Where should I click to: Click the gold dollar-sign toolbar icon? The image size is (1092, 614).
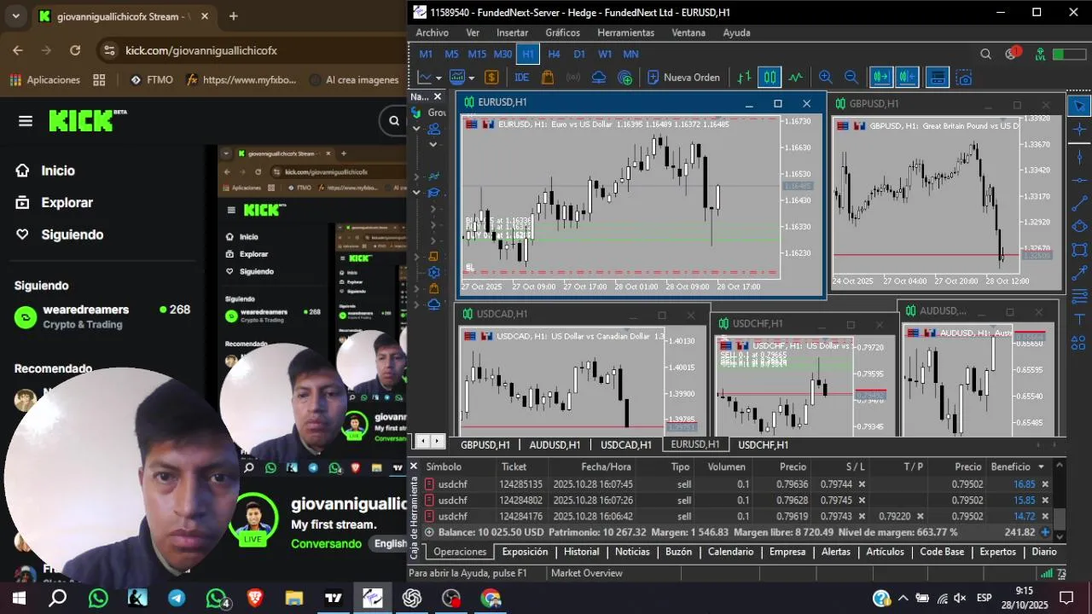point(491,78)
